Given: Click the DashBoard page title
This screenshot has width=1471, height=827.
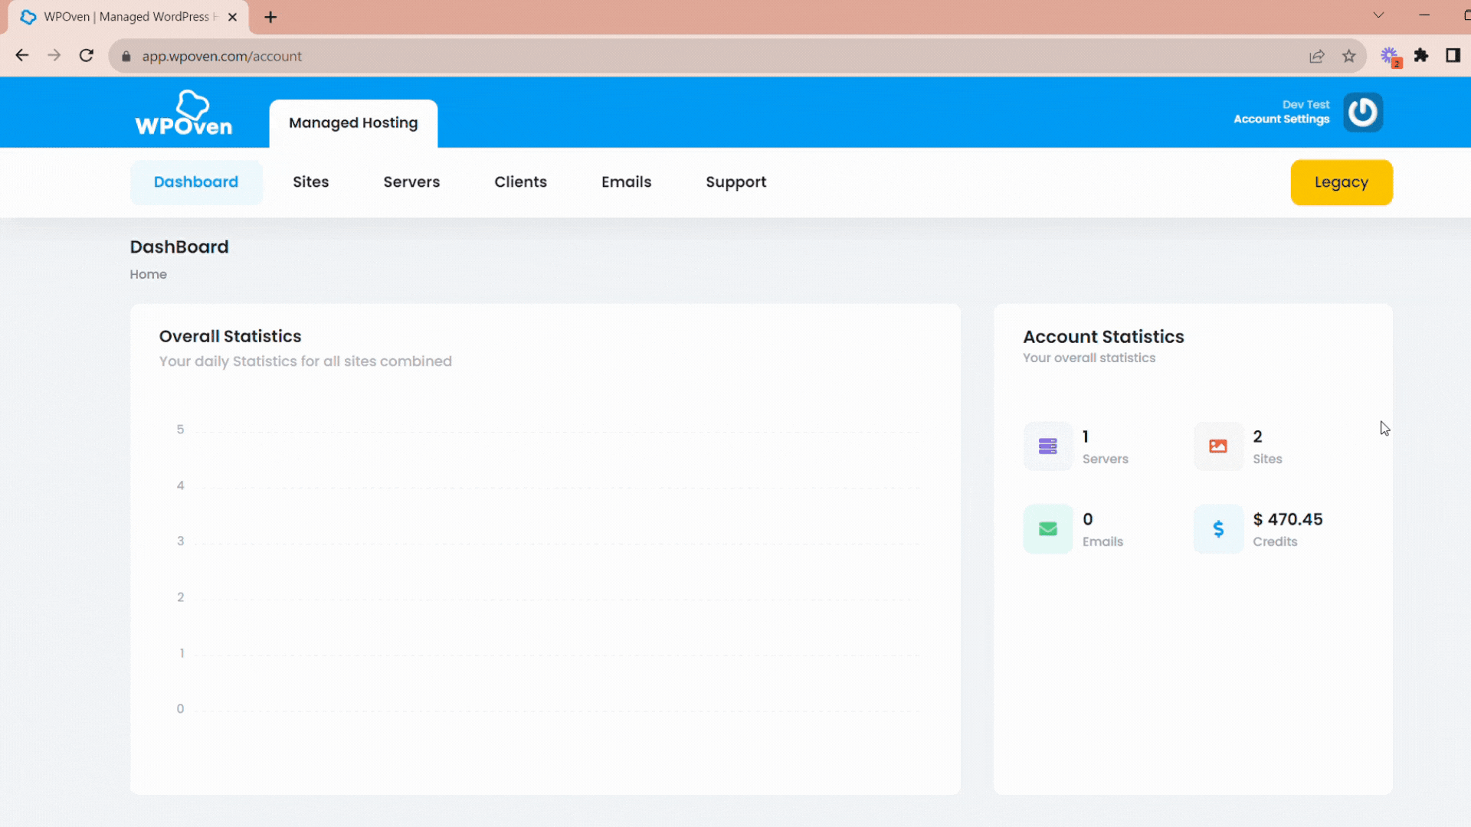Looking at the screenshot, I should point(179,247).
